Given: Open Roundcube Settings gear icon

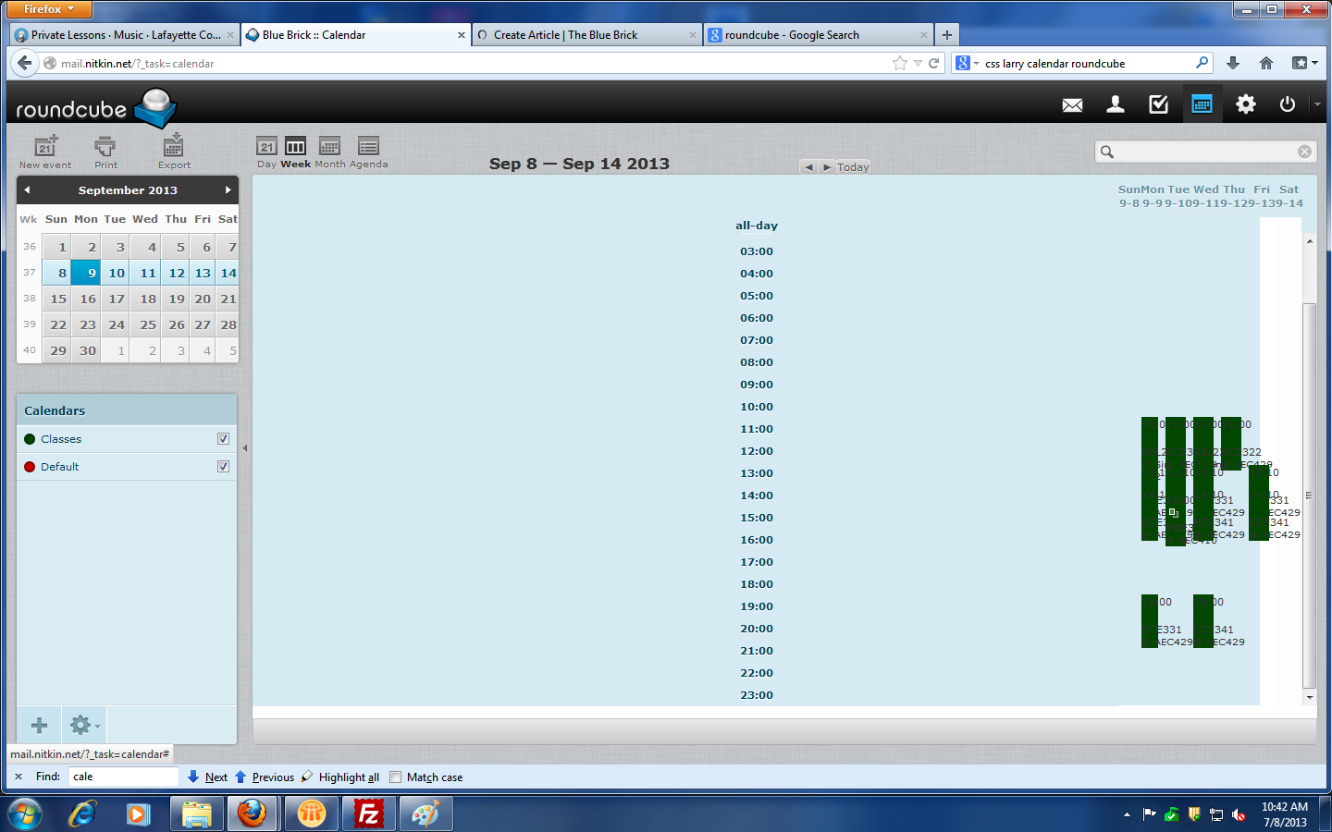Looking at the screenshot, I should [1246, 104].
